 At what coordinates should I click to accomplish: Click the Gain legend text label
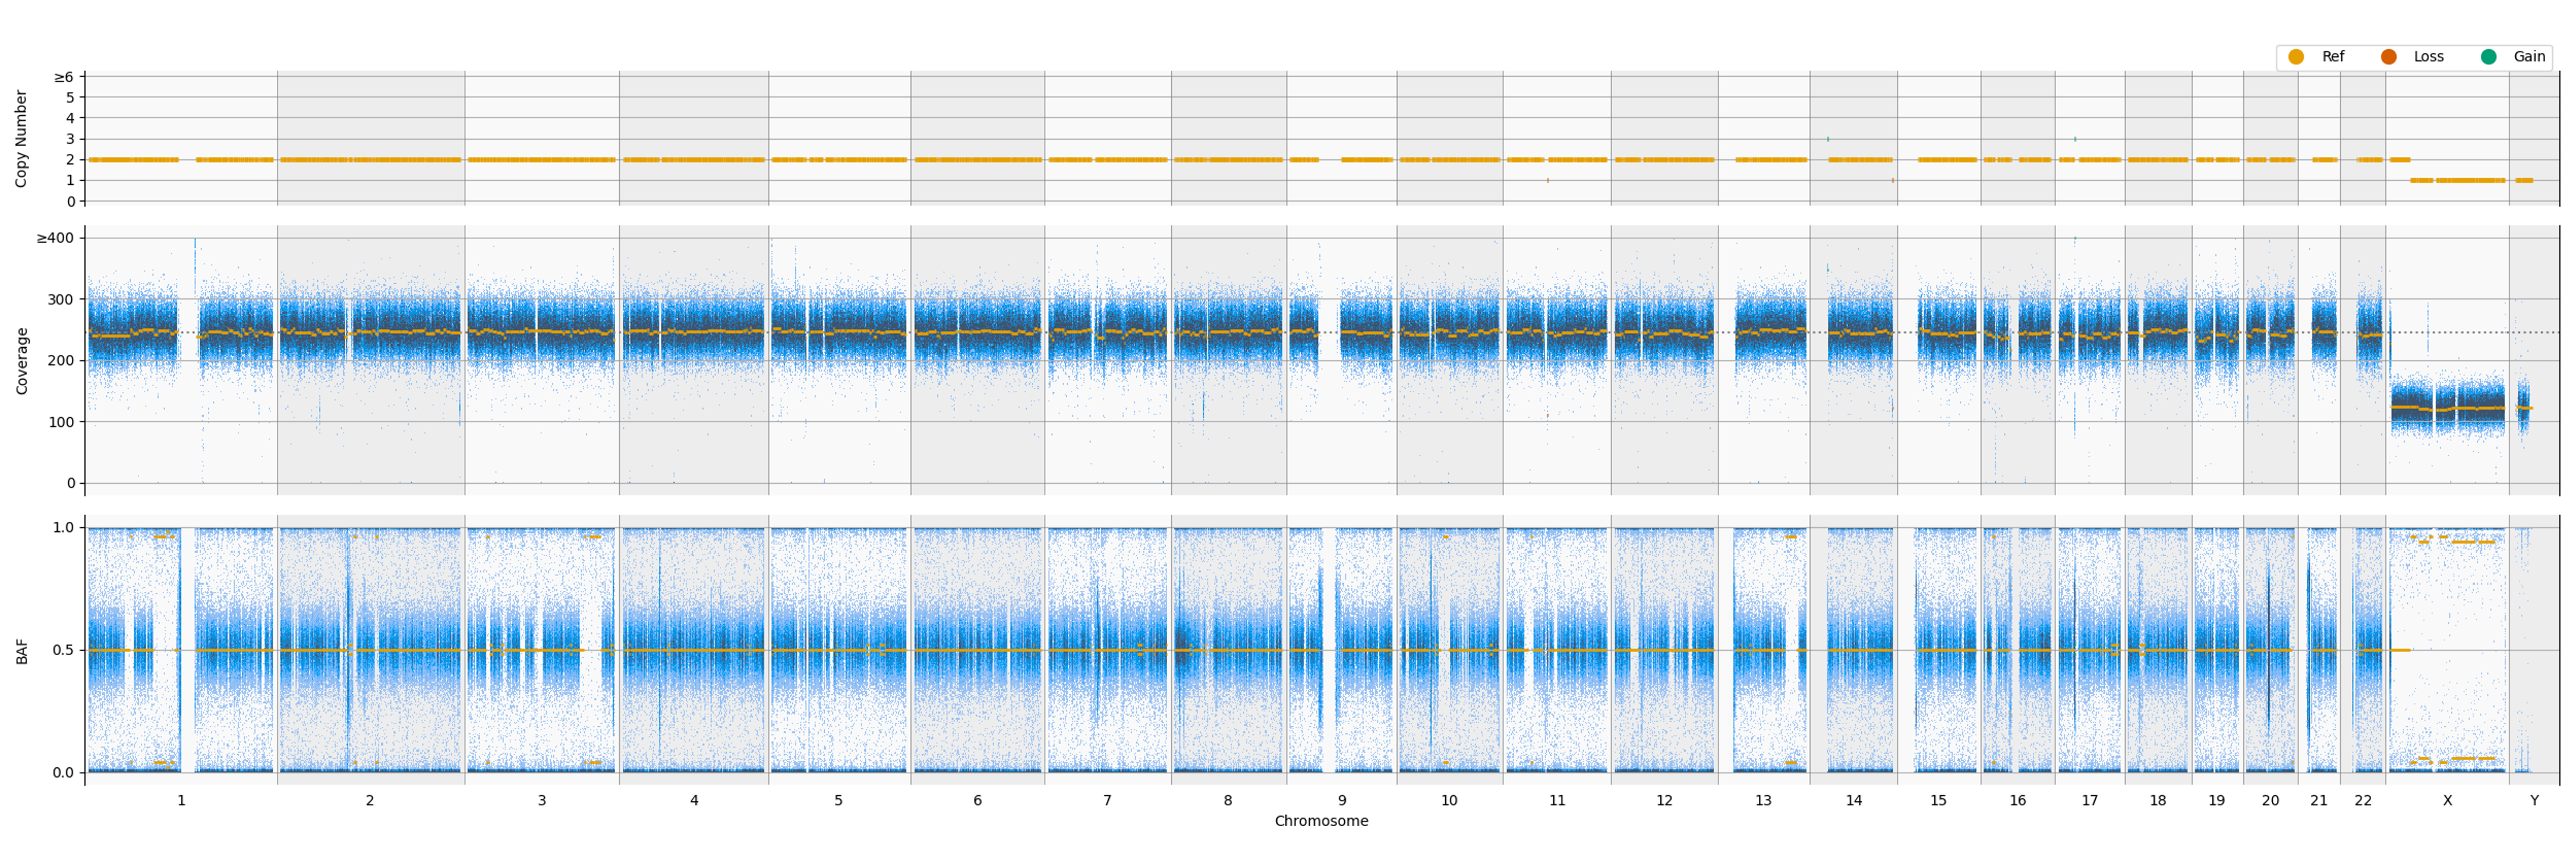(x=2529, y=57)
